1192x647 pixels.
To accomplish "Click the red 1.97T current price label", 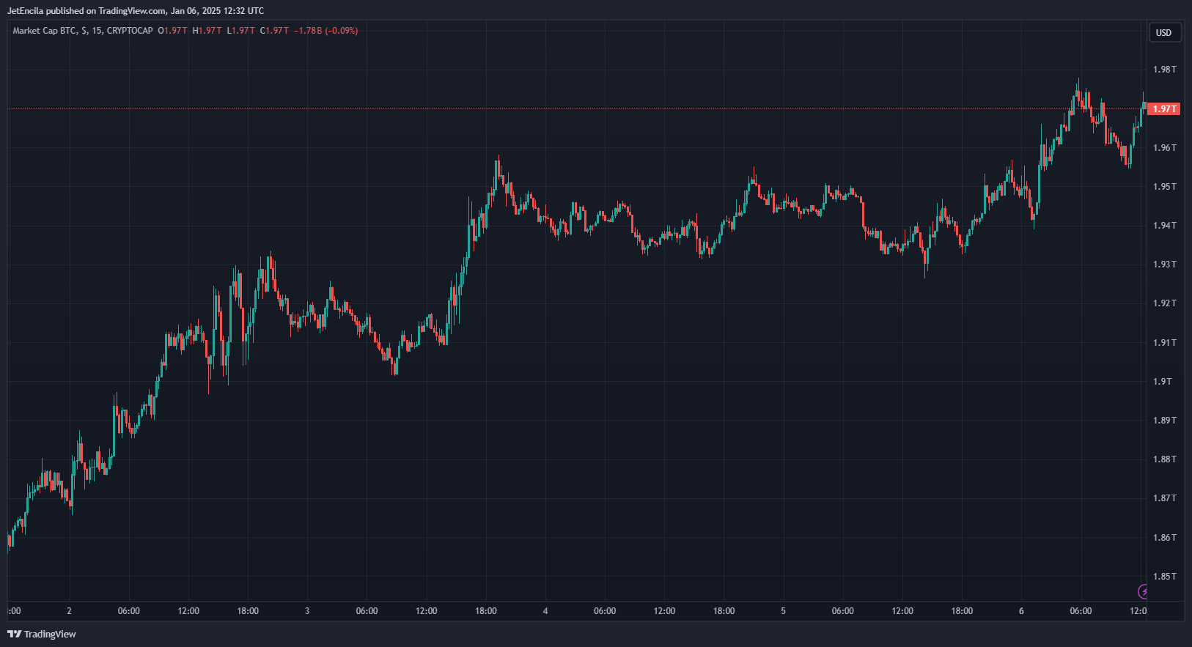I will pyautogui.click(x=1164, y=109).
